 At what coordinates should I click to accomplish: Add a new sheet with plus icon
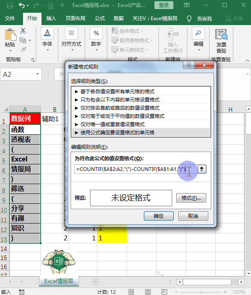(x=96, y=281)
